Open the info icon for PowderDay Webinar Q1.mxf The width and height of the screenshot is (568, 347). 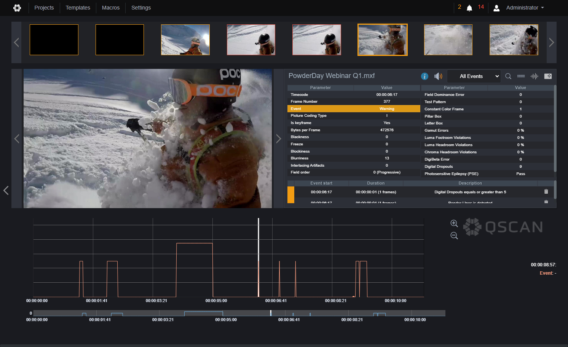424,76
